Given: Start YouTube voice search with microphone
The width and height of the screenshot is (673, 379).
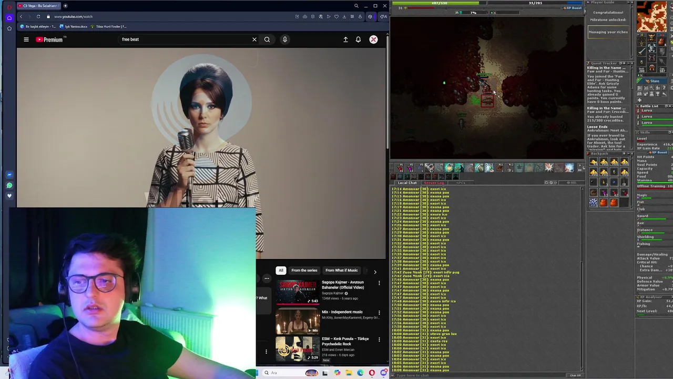Looking at the screenshot, I should [x=285, y=39].
